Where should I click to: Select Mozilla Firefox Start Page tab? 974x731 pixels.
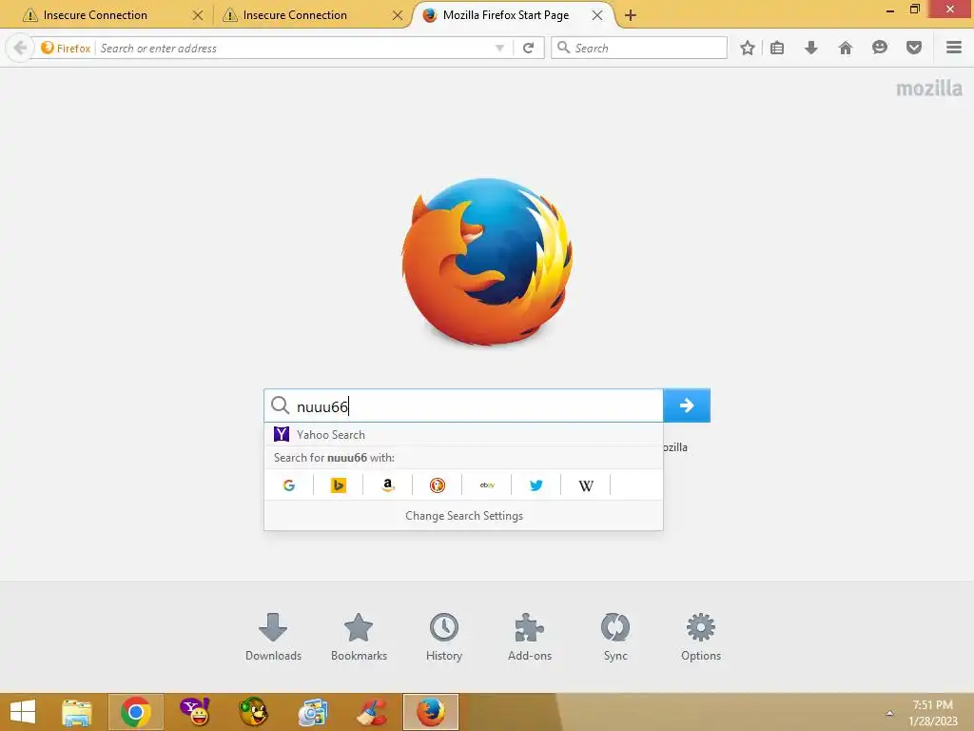click(505, 15)
